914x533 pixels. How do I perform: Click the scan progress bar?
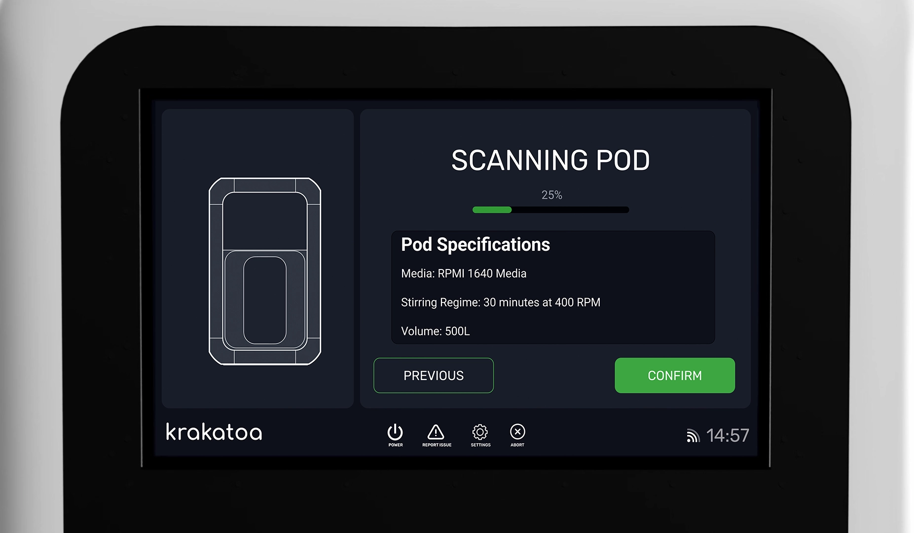click(550, 210)
